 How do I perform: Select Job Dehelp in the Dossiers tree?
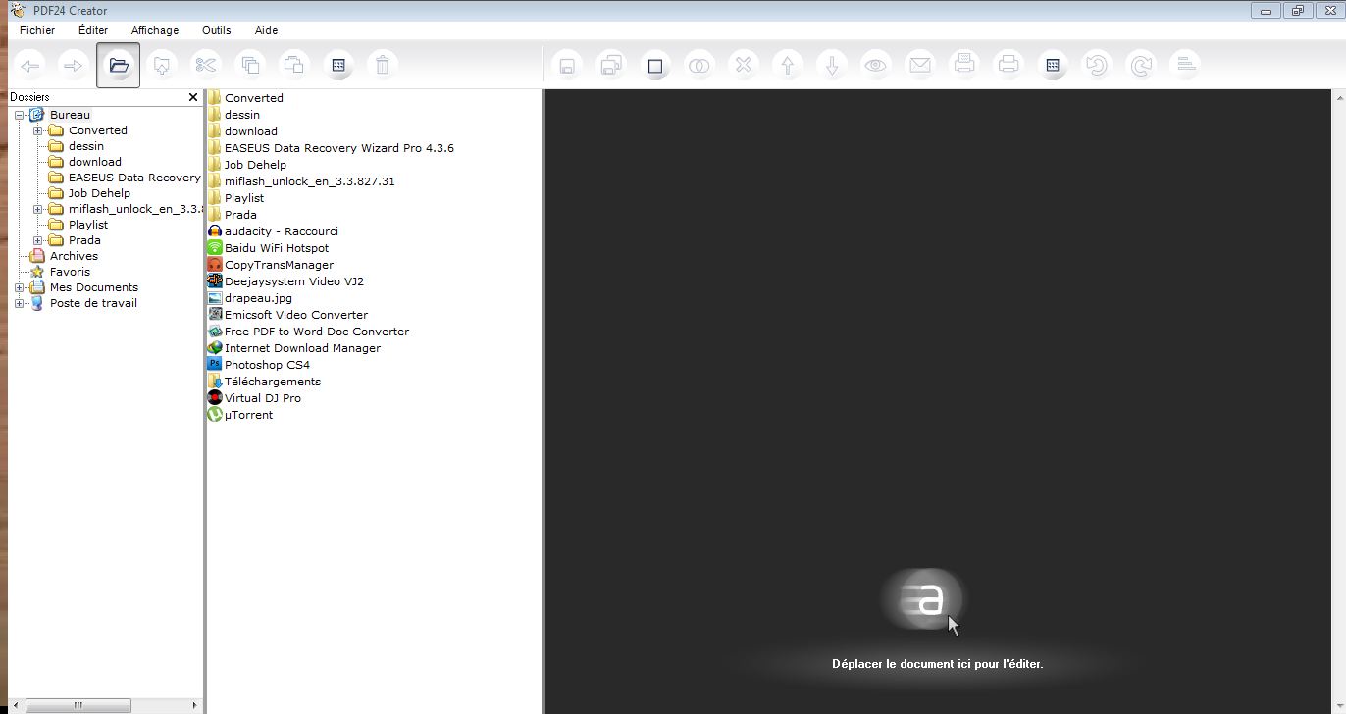(99, 193)
